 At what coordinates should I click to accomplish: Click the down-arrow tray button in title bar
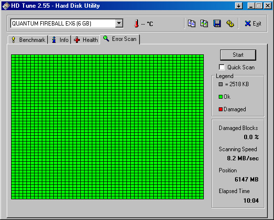(239, 6)
